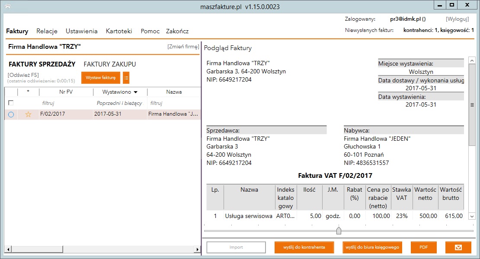Open the orange list options icon button

(126, 78)
